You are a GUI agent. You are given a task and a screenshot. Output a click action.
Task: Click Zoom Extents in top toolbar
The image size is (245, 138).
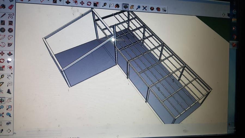coord(145,8)
